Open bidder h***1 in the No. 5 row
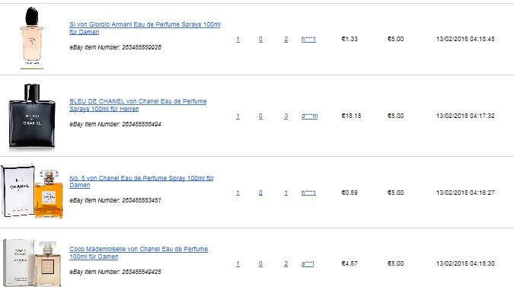This screenshot has width=514, height=287. [x=308, y=193]
